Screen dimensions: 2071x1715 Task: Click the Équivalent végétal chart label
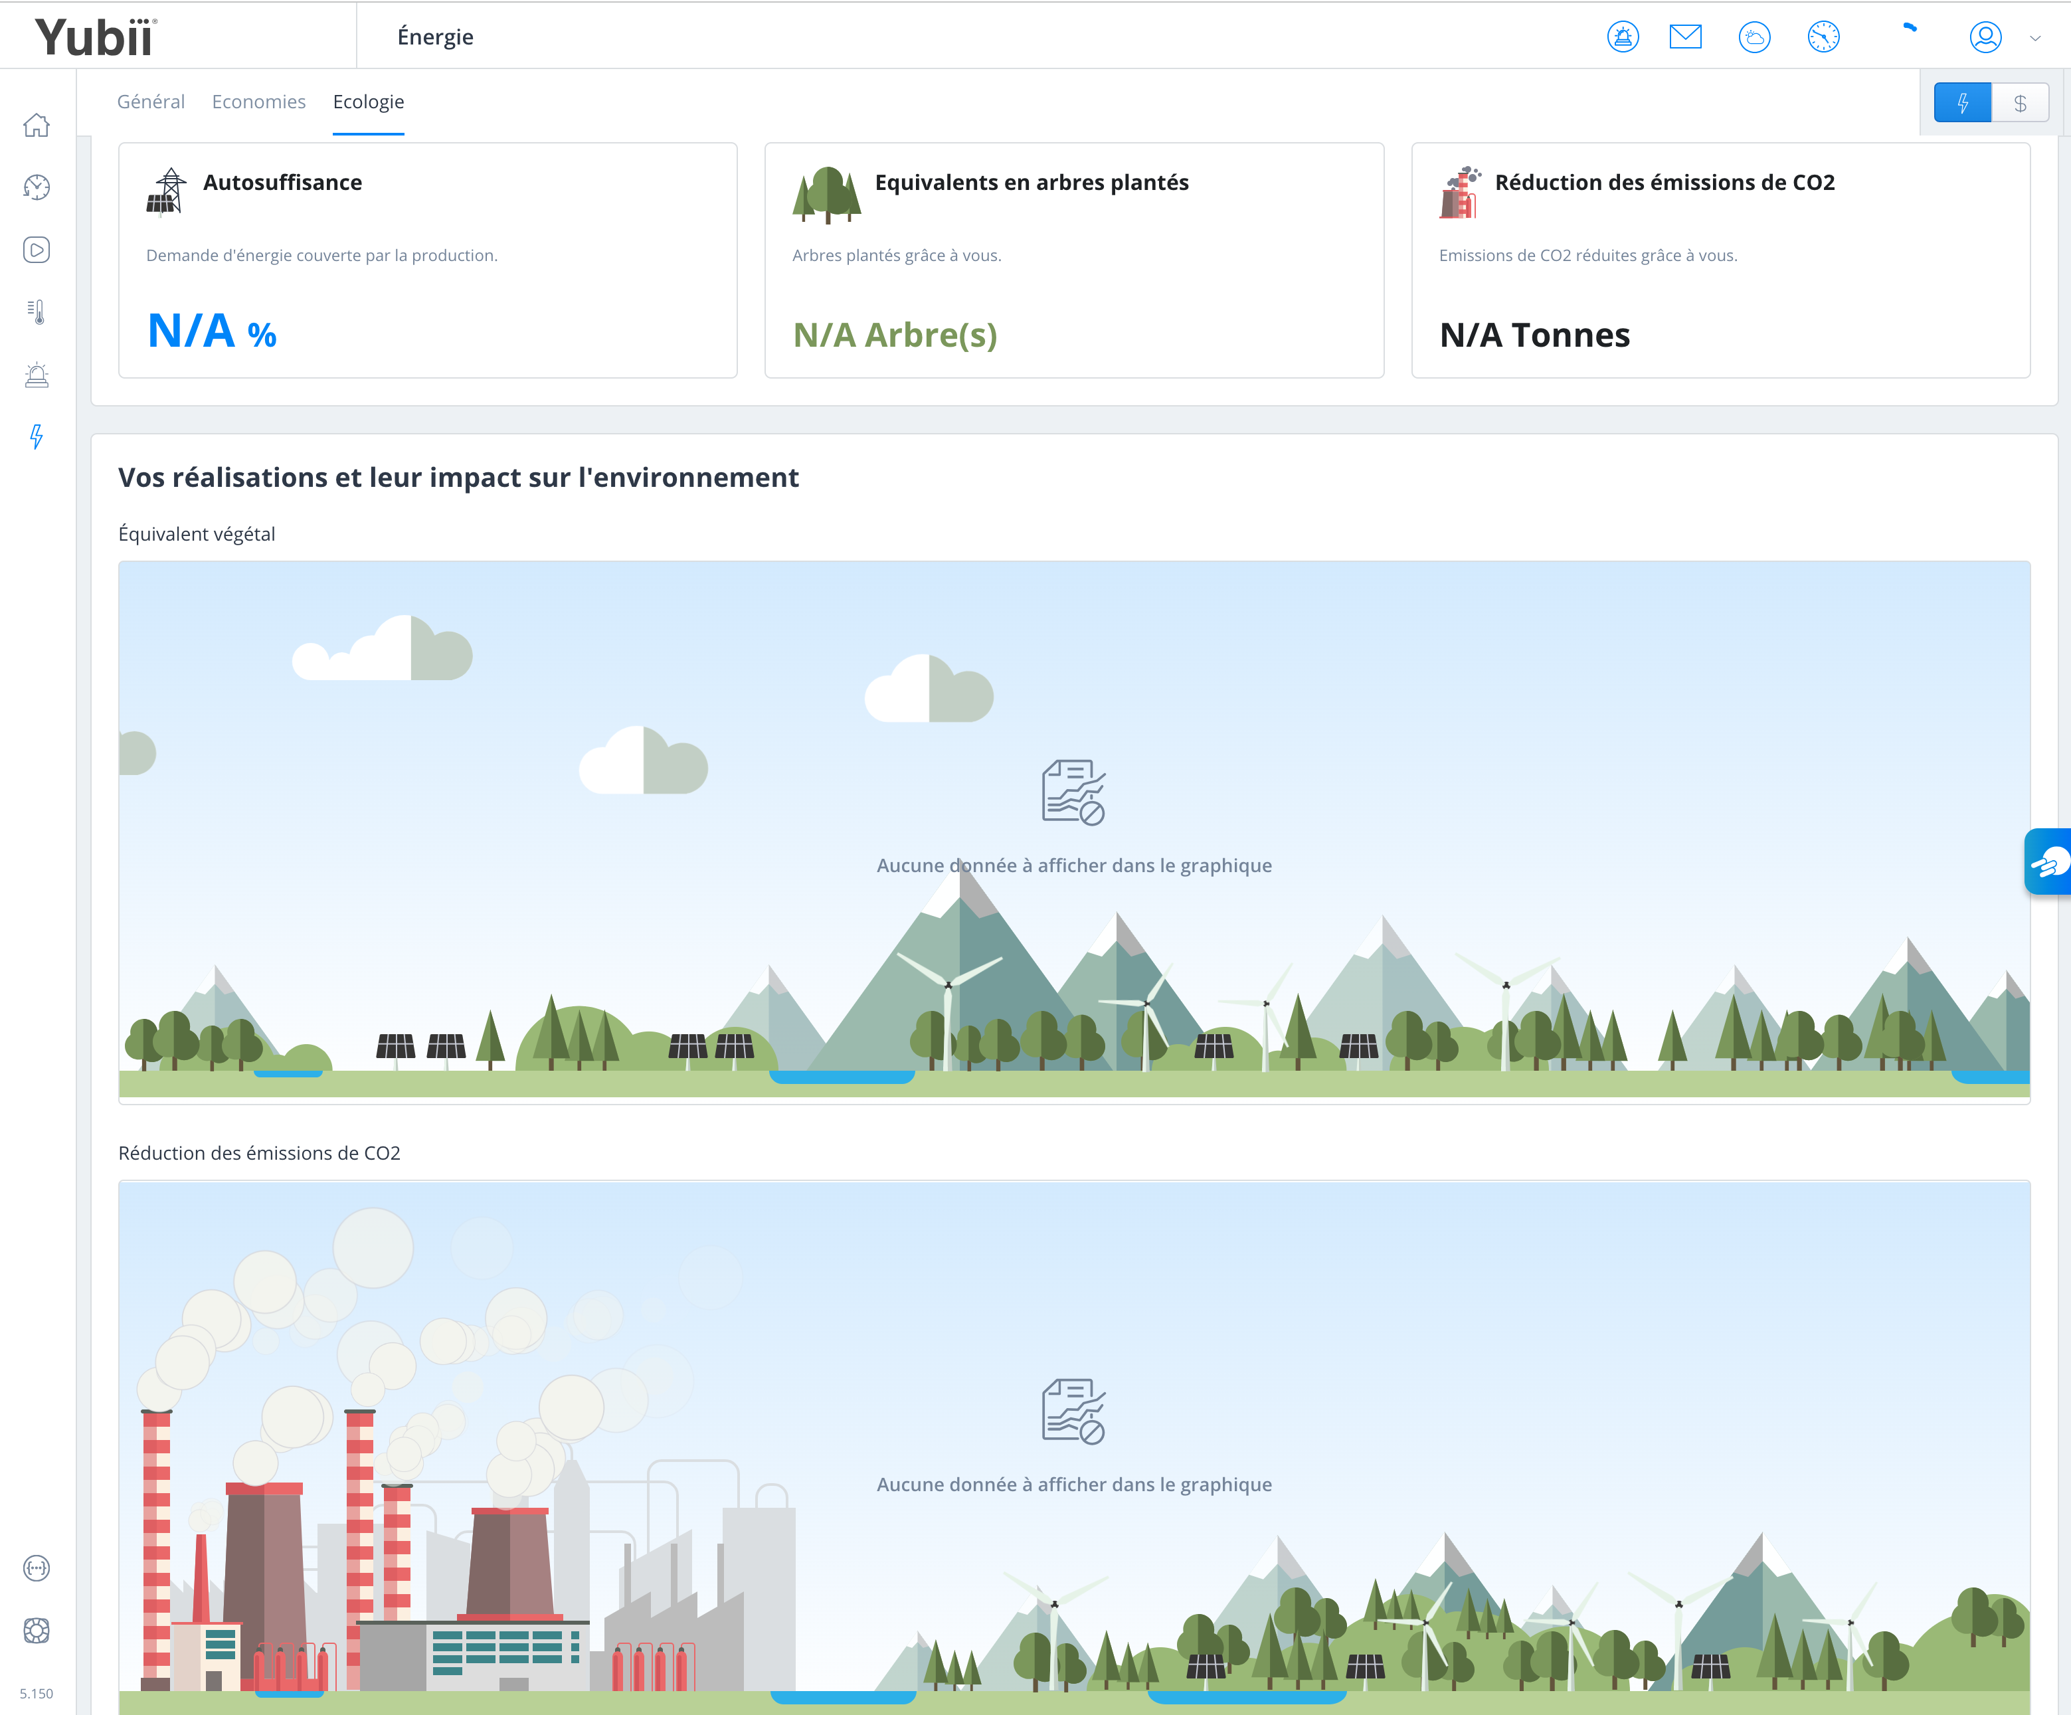tap(196, 533)
